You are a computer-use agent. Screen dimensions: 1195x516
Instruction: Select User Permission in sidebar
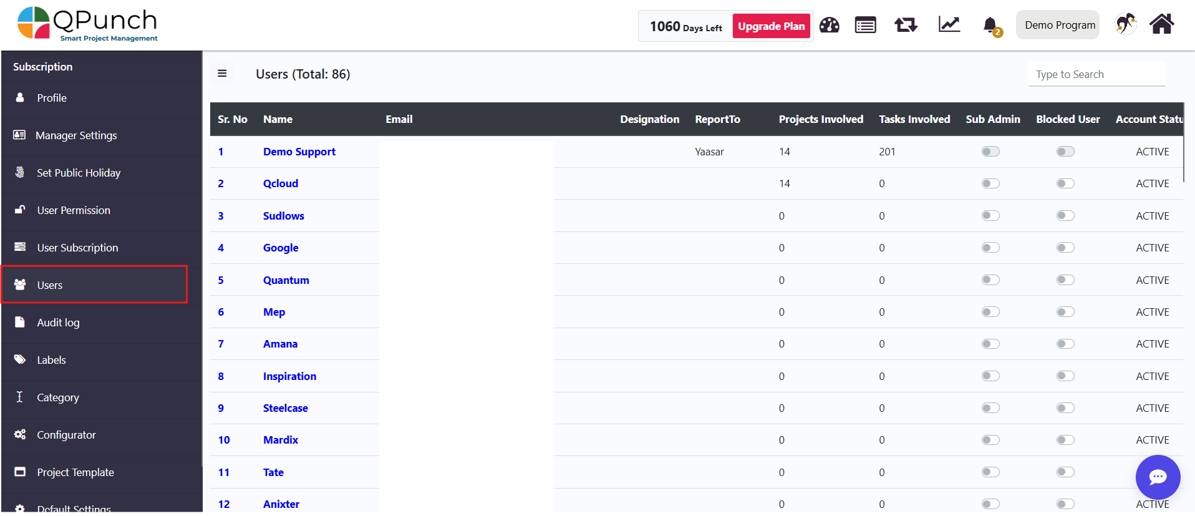click(x=73, y=210)
